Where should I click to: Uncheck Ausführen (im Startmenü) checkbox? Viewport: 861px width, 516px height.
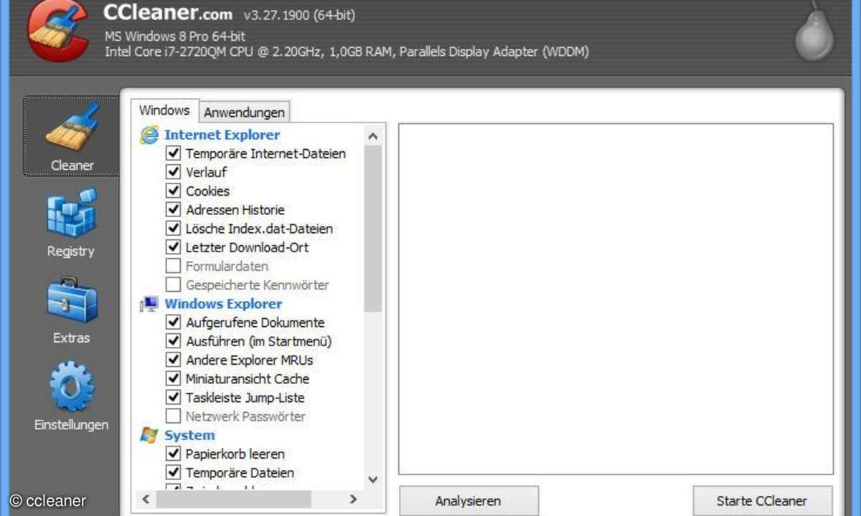[x=173, y=341]
